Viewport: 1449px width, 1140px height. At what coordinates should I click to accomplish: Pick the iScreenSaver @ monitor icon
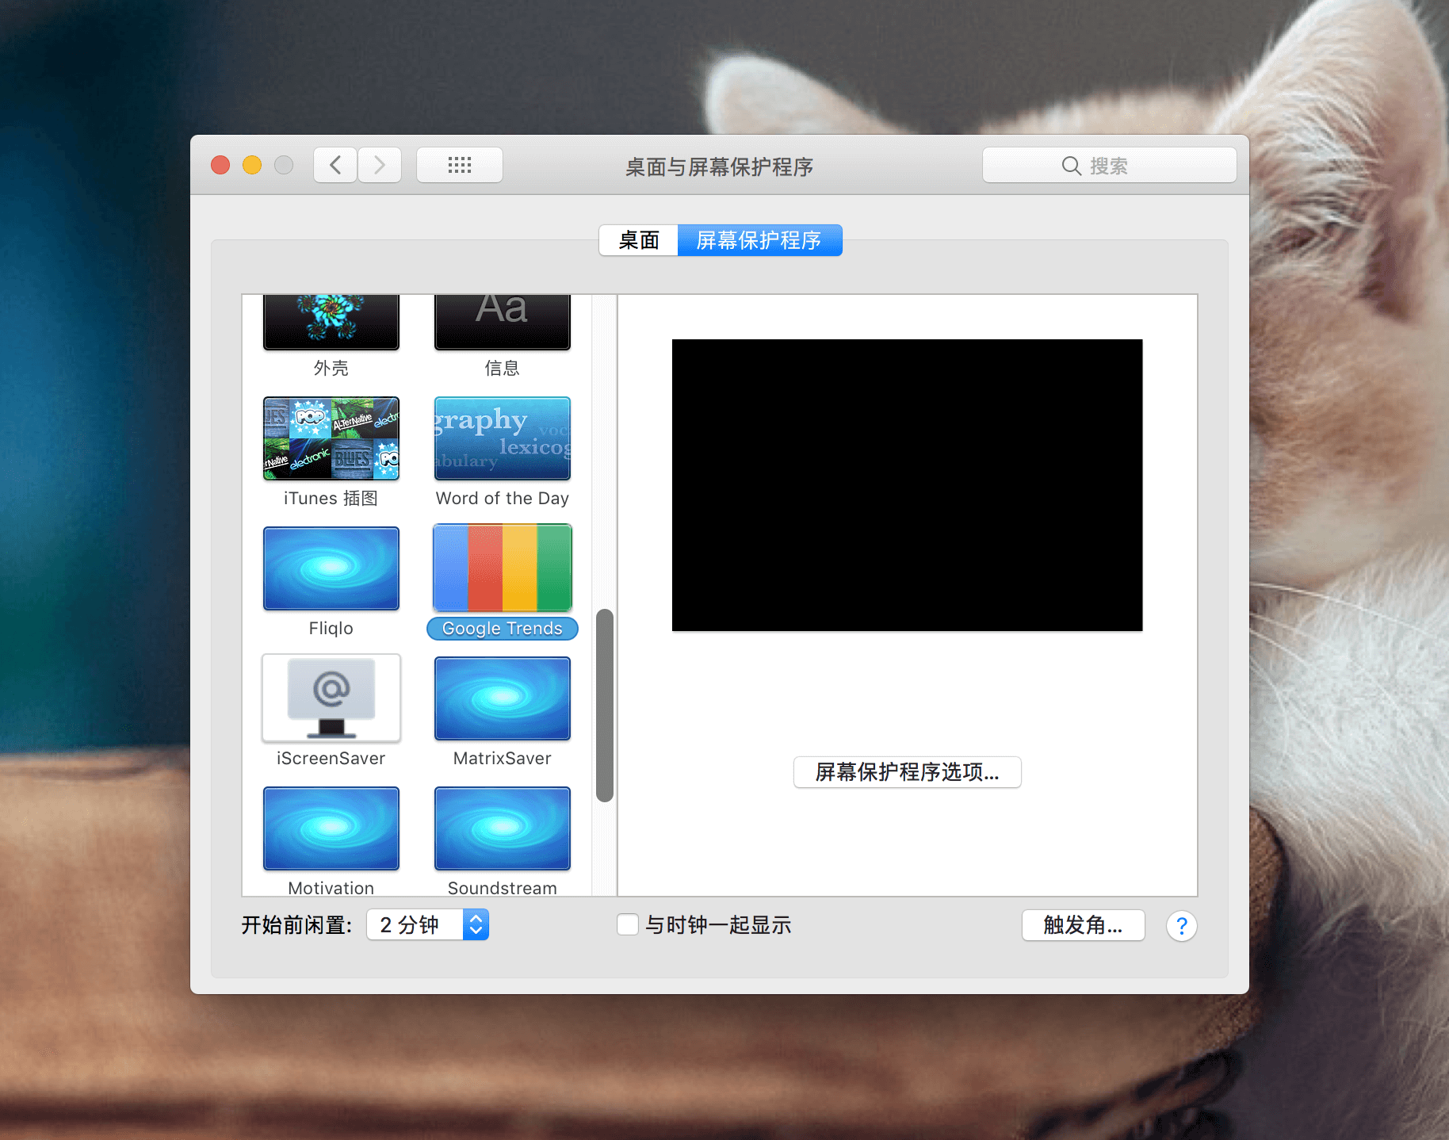click(331, 698)
